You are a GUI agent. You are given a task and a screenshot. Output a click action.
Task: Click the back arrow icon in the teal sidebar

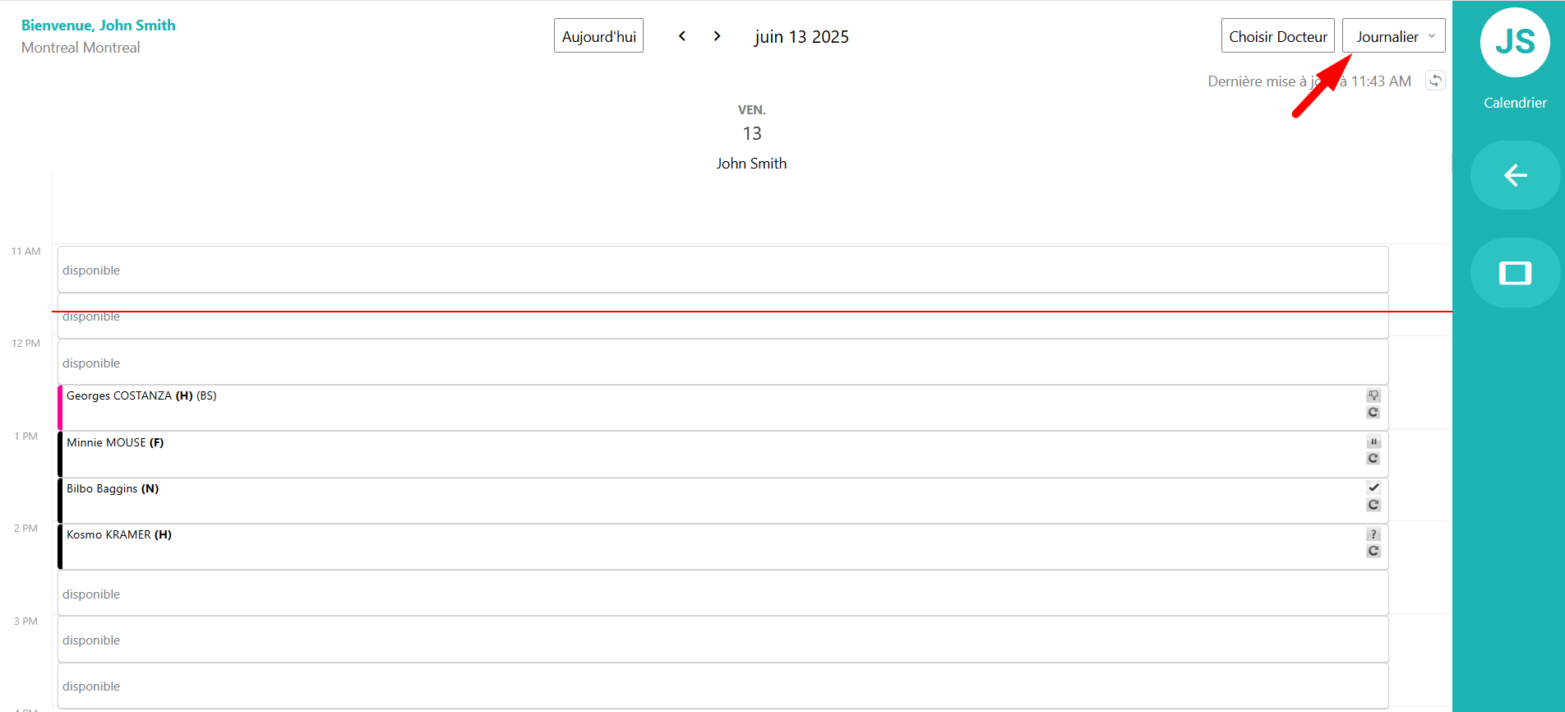[1515, 174]
